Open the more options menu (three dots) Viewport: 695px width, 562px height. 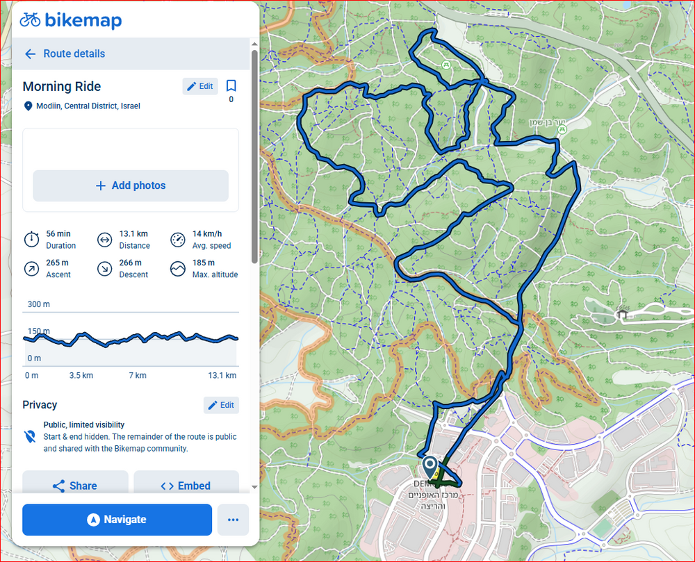pos(233,520)
